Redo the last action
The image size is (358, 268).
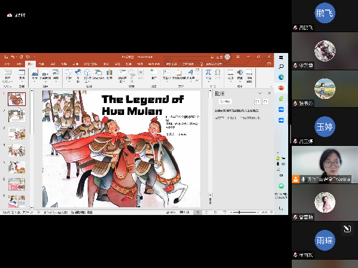[x=21, y=57]
